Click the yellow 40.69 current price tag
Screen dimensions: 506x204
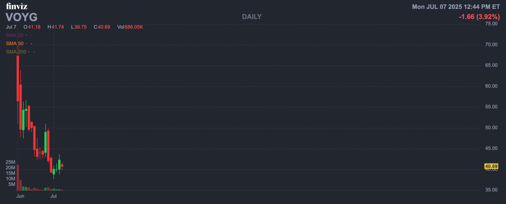(491, 166)
